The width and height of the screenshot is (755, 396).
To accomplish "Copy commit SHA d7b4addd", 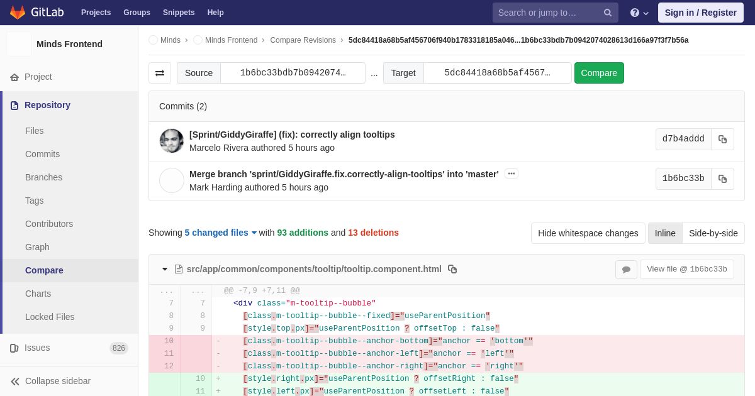I will click(722, 140).
